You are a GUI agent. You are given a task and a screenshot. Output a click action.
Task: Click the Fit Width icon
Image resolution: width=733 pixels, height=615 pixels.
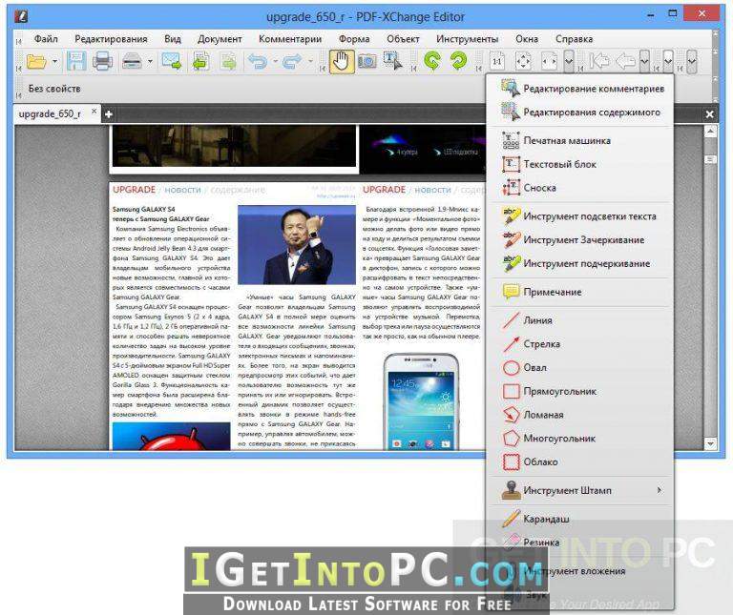tap(549, 61)
